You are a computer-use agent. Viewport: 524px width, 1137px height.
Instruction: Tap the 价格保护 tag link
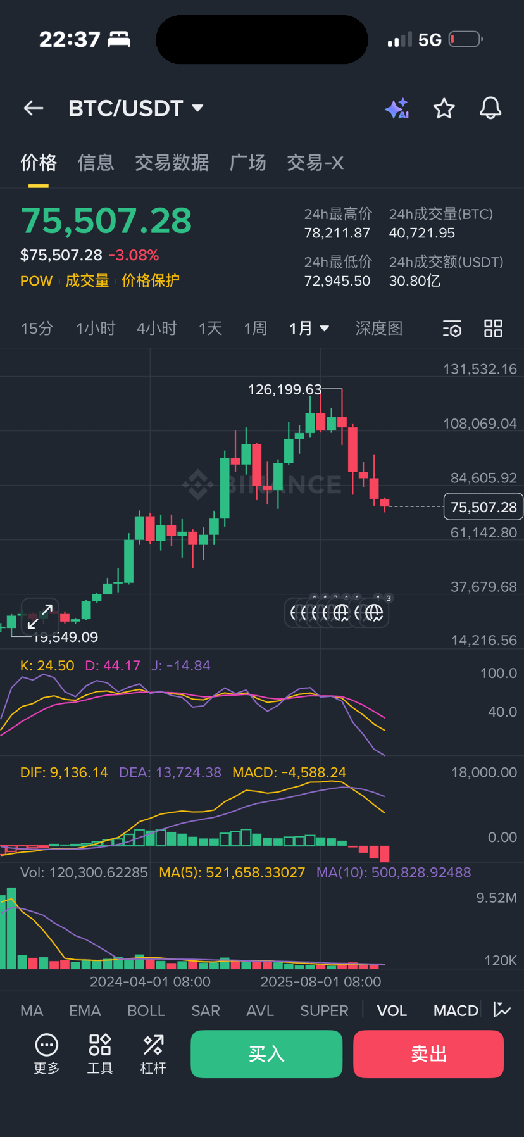pyautogui.click(x=151, y=281)
